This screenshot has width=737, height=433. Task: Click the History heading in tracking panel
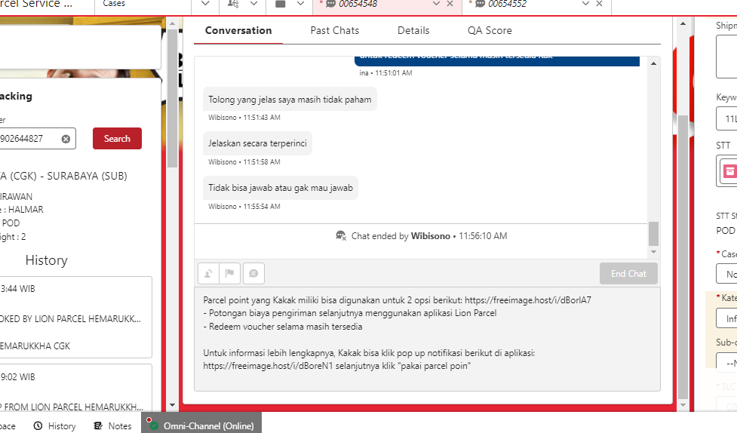[47, 260]
